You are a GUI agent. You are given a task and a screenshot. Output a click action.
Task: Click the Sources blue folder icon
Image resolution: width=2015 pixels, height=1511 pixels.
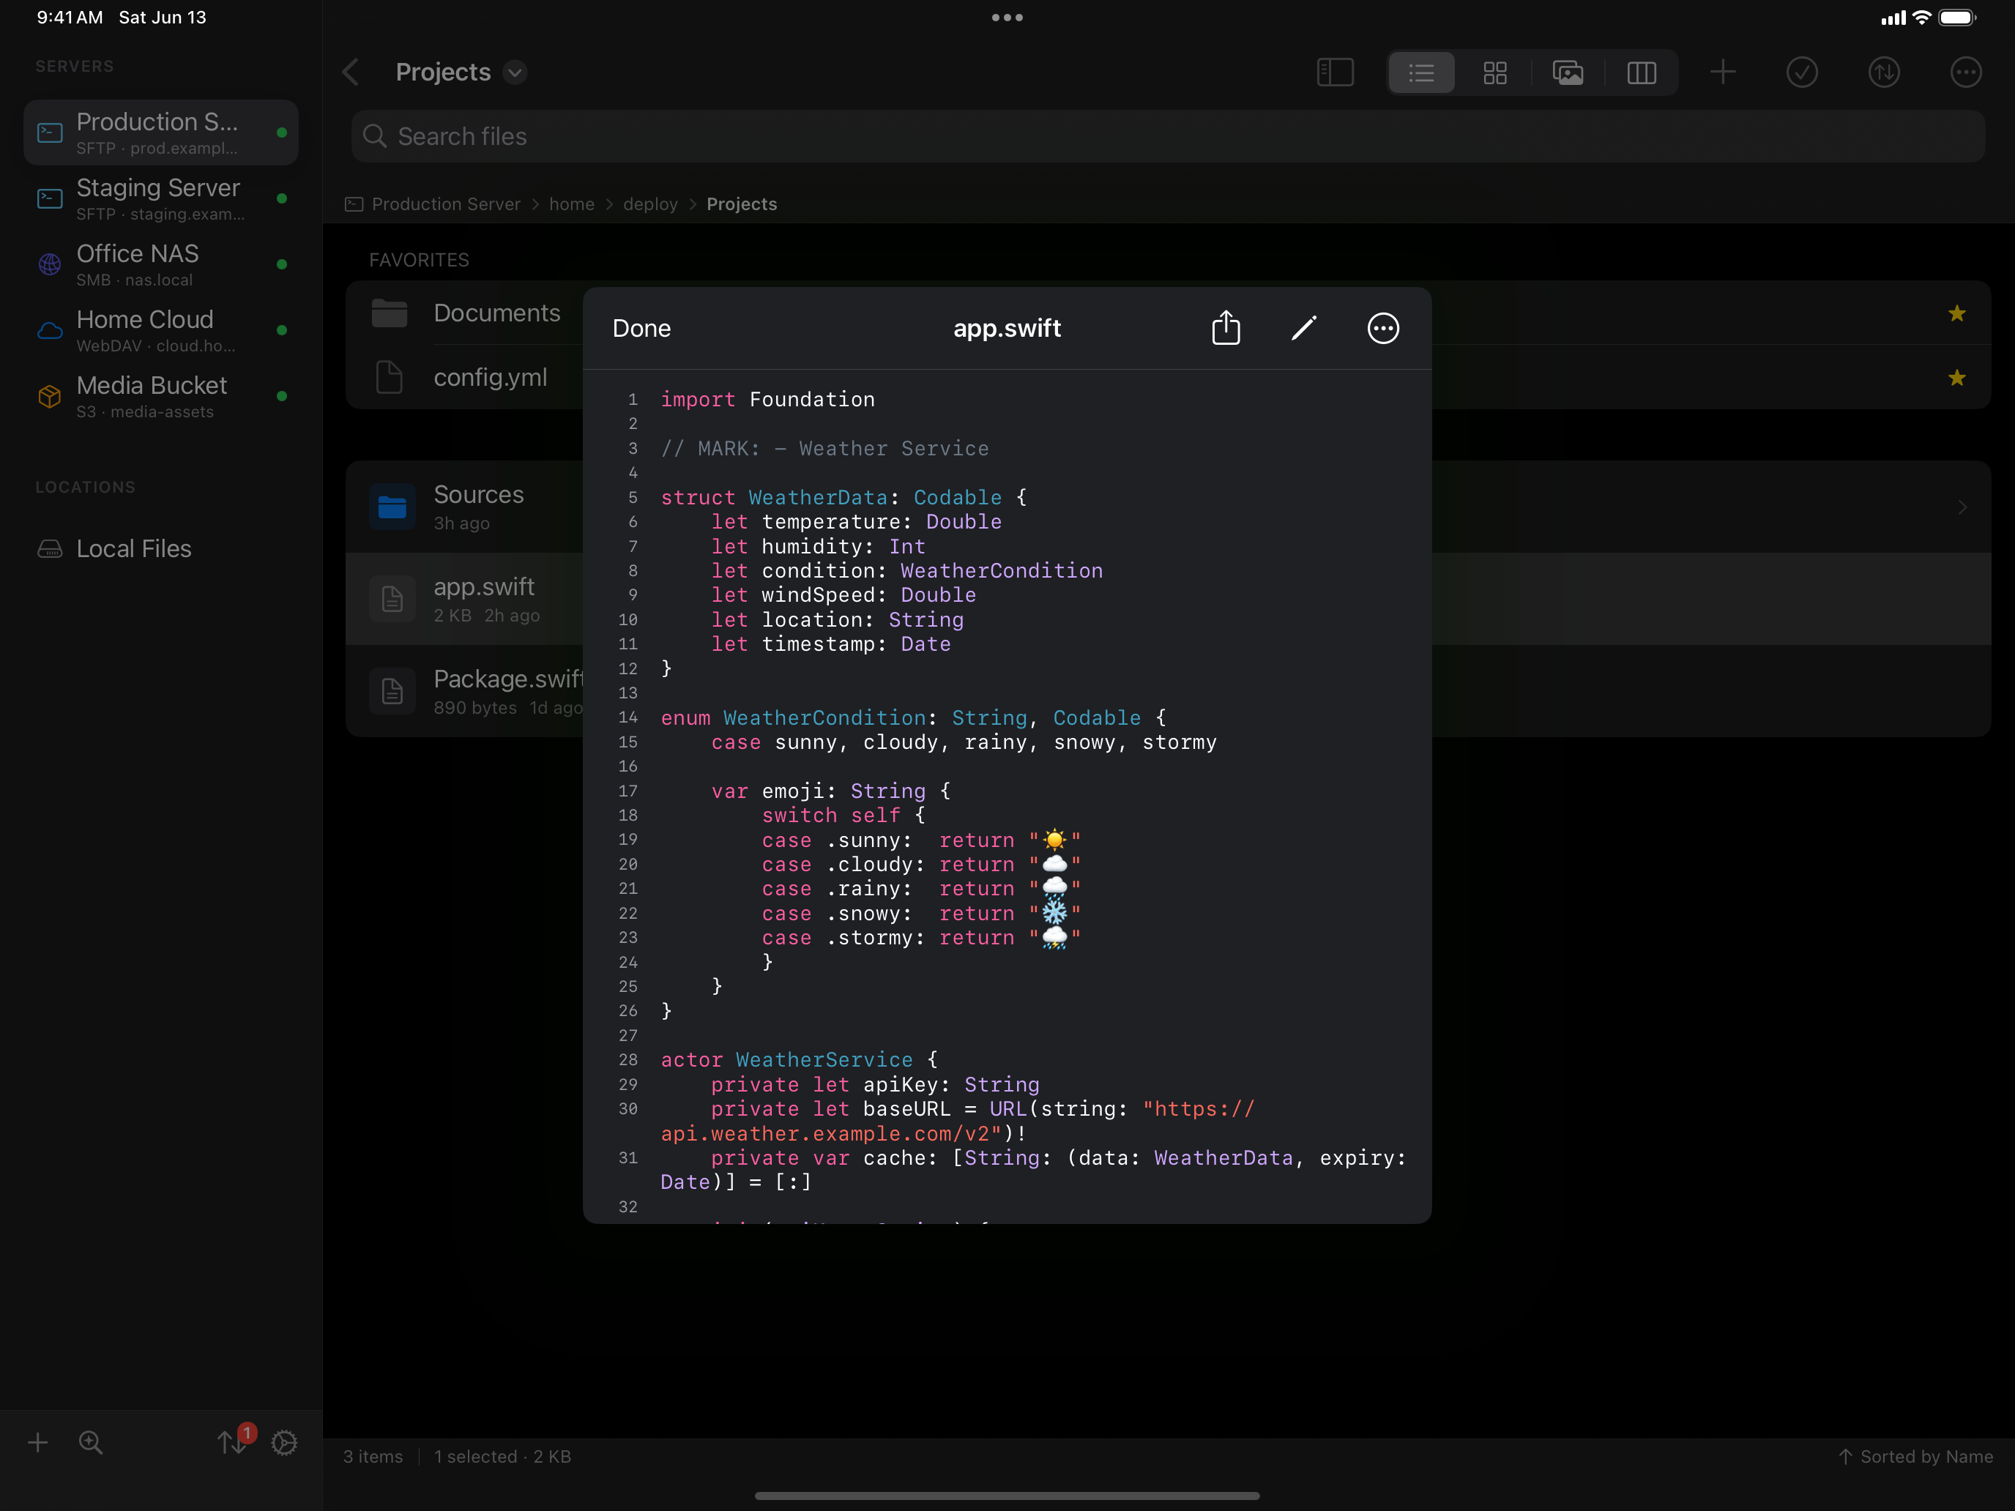coord(392,507)
